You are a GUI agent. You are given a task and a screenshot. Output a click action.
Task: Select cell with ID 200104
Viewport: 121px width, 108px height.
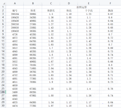15,14
